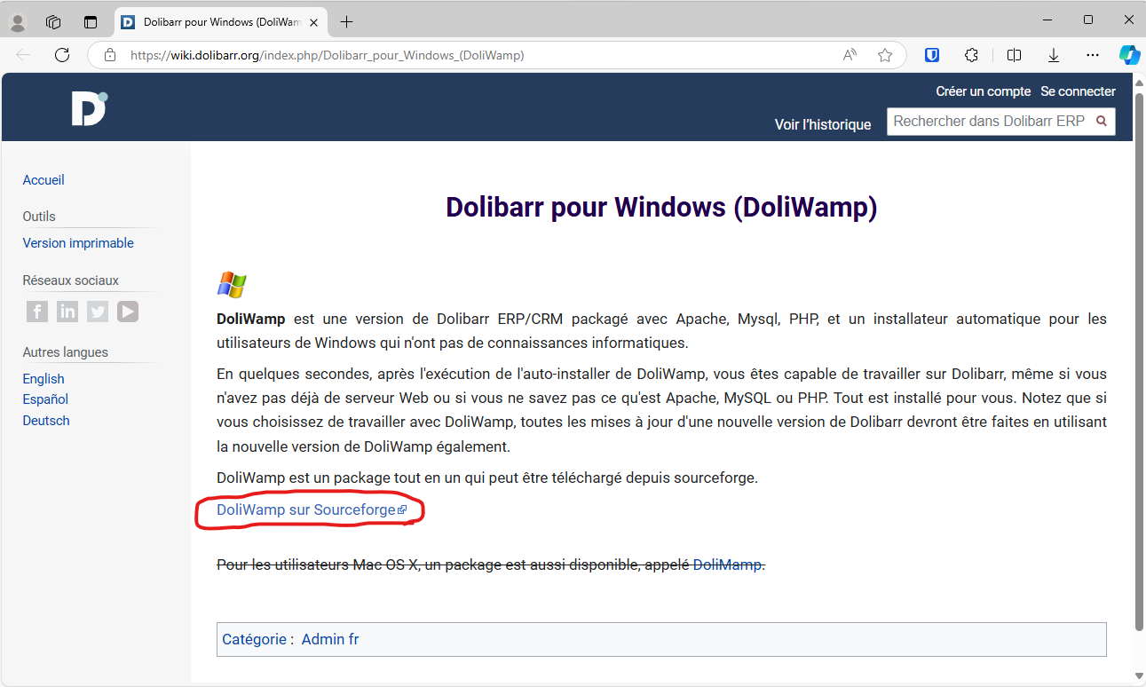
Task: Open the YouTube social icon
Action: [128, 312]
